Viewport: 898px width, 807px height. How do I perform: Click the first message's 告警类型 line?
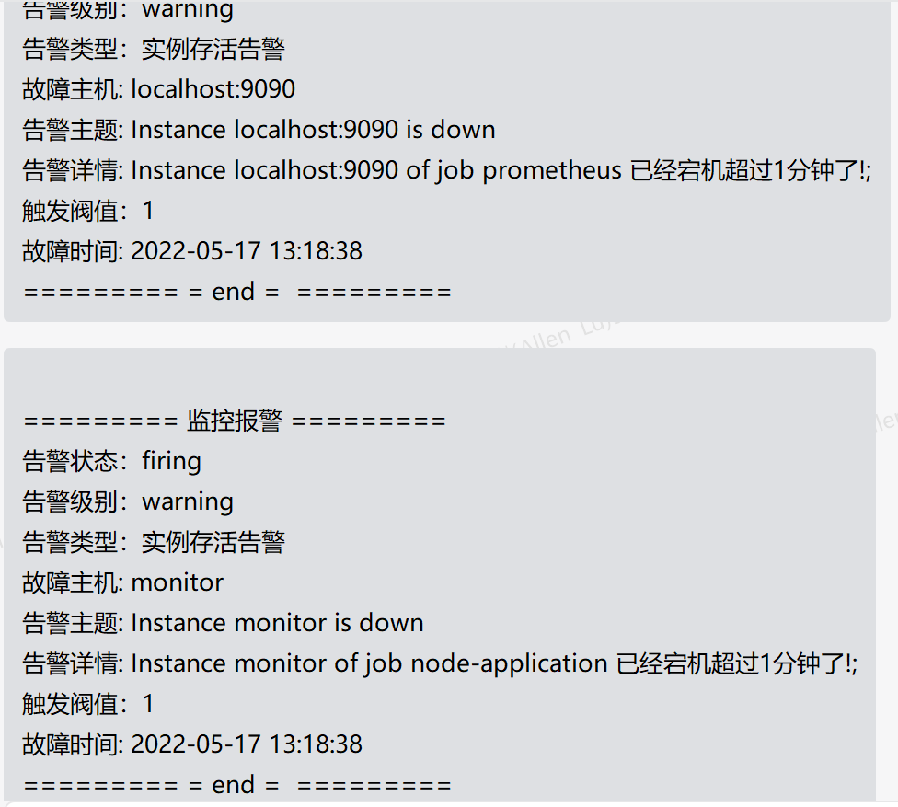click(154, 49)
